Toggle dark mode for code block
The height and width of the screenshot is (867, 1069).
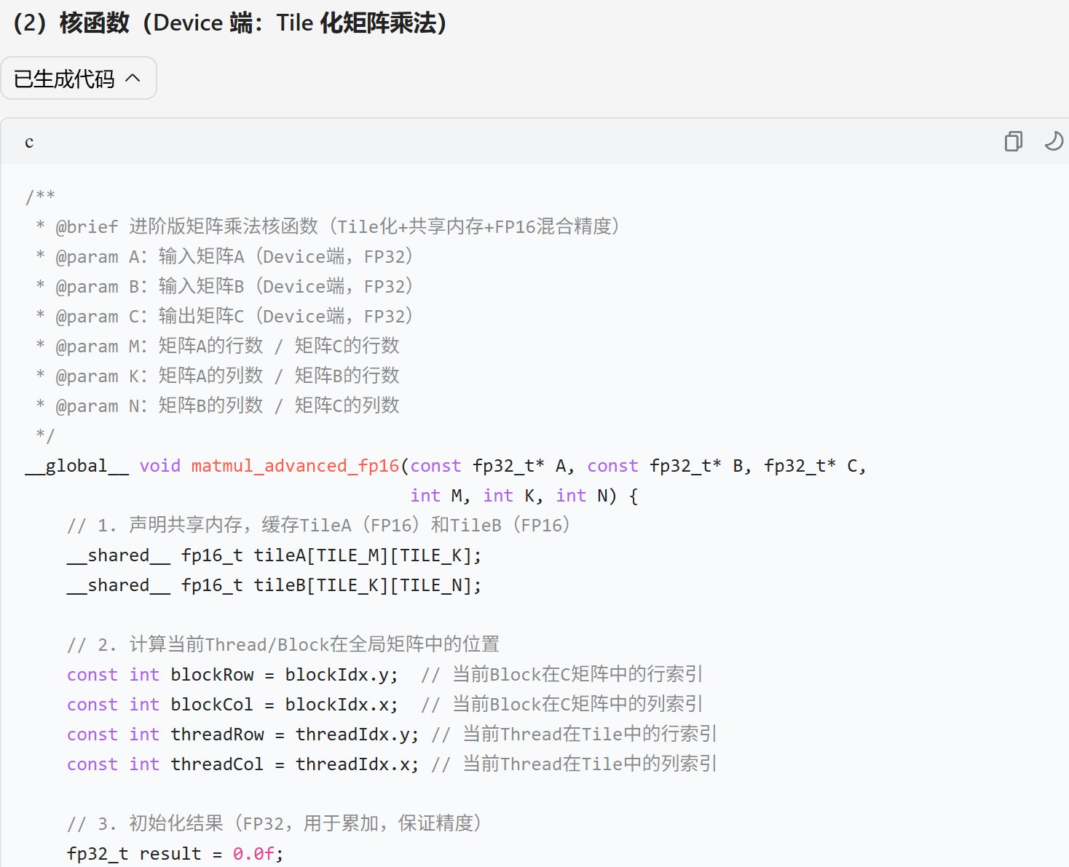[1053, 140]
